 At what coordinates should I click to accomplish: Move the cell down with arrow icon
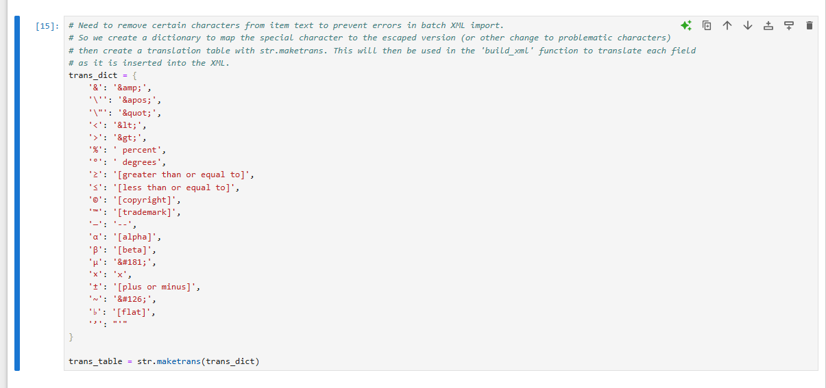[x=748, y=26]
